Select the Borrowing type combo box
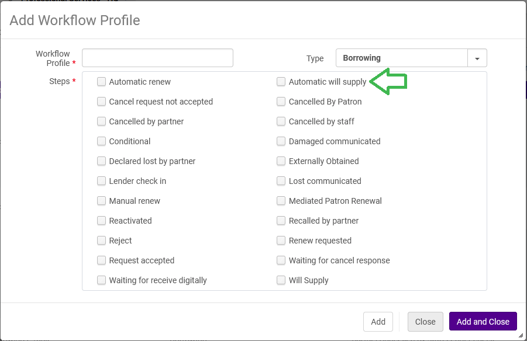Viewport: 527px width, 341px height. pos(401,58)
